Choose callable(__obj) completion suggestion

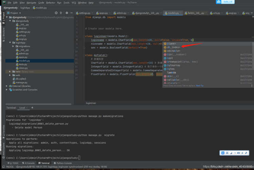pyautogui.click(x=208, y=80)
